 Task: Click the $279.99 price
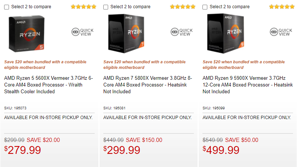(x=22, y=150)
